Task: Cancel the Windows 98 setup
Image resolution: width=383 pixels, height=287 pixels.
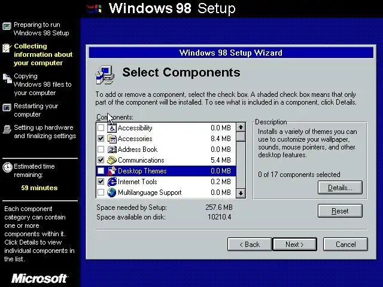Action: point(345,245)
